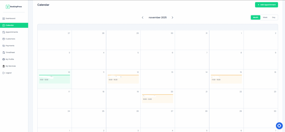This screenshot has width=285, height=132.
Task: Click the Customers icon in sidebar
Action: tap(4, 39)
